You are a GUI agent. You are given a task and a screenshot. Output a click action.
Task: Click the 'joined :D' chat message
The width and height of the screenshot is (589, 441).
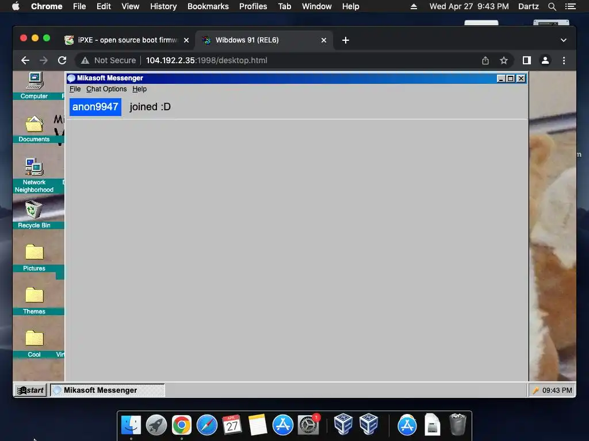(150, 107)
